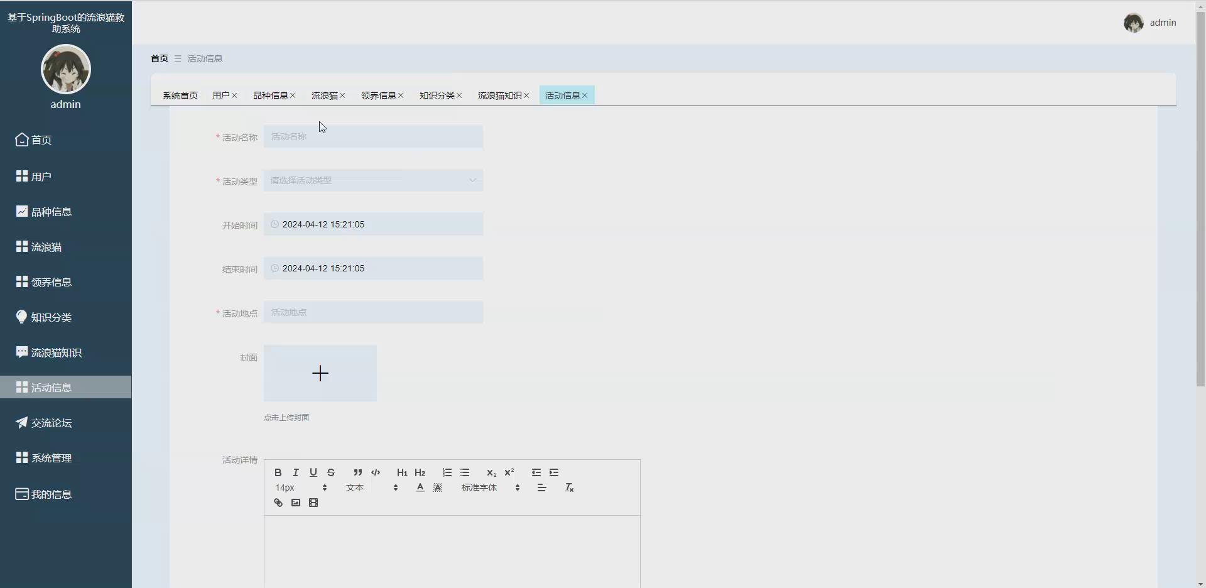Screen dimensions: 1206x588
Task: Switch to the 流浪猫 tab
Action: coord(324,95)
